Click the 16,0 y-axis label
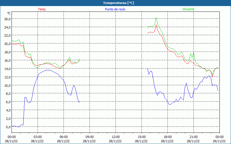This screenshot has width=231, height=144. (8, 60)
